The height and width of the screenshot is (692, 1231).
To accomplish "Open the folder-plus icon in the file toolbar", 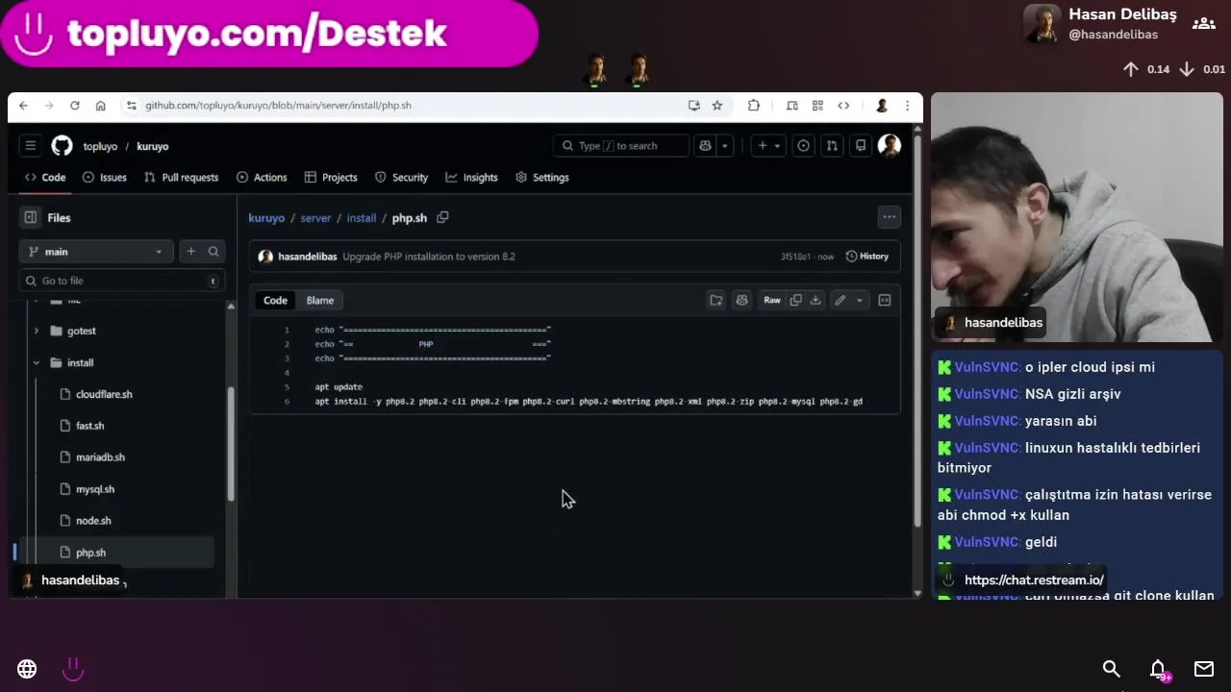I will click(716, 301).
